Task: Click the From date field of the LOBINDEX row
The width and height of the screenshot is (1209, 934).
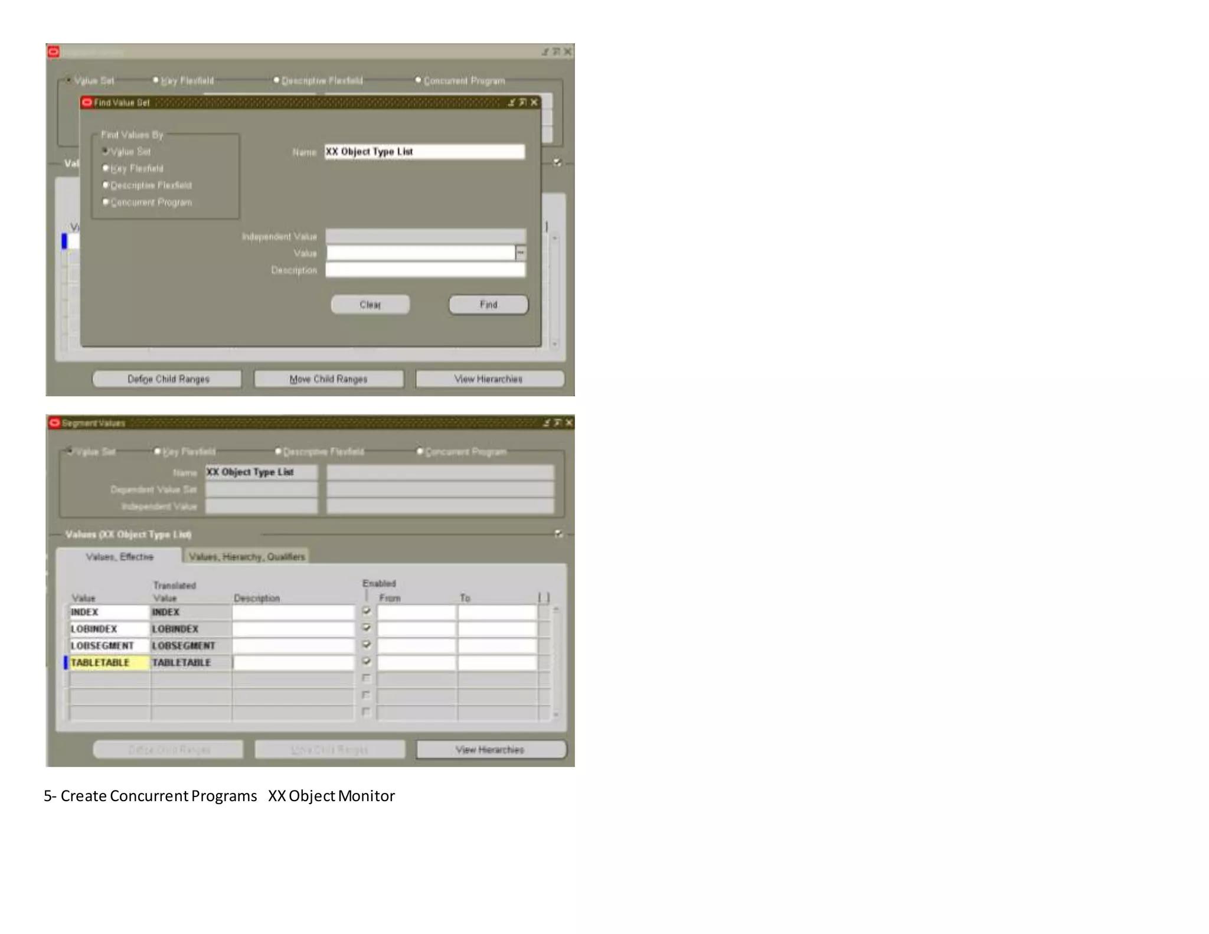Action: [x=417, y=629]
